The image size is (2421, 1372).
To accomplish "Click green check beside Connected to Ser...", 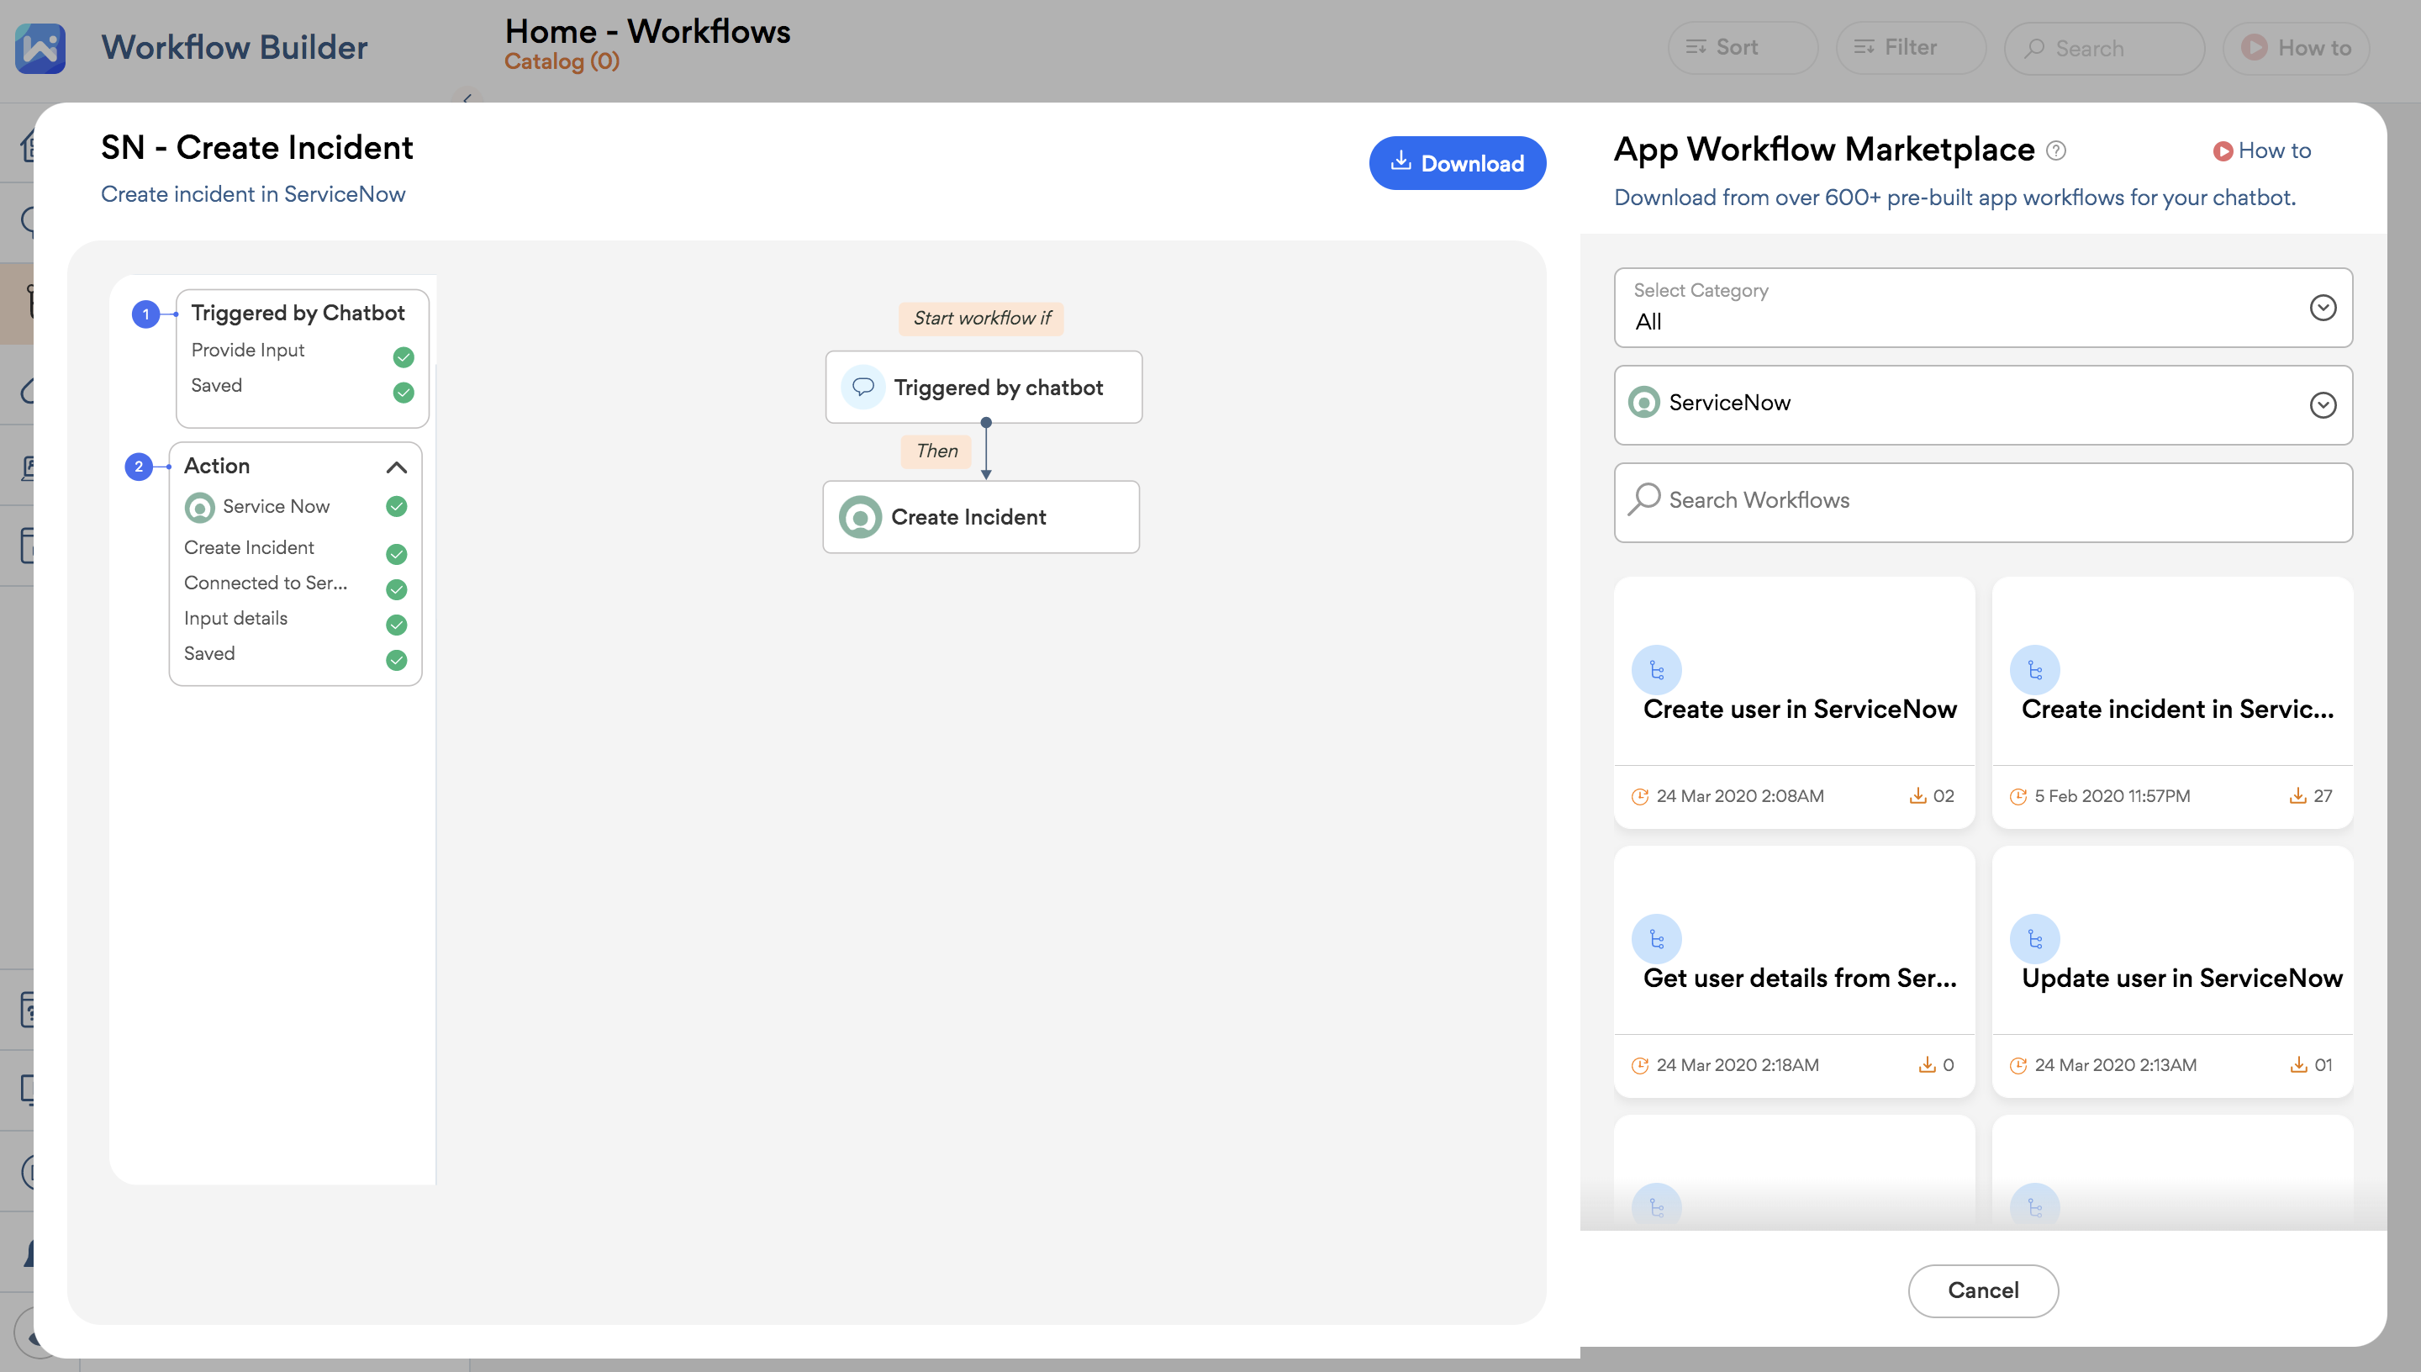I will 397,590.
